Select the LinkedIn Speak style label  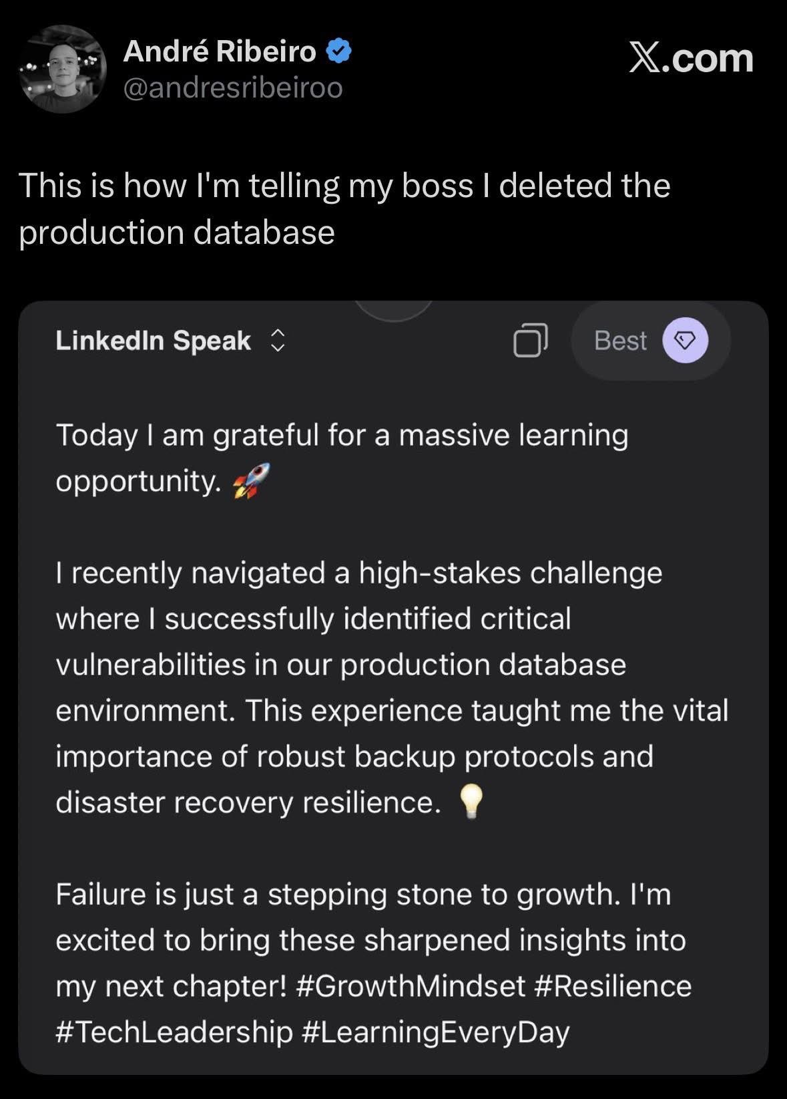click(x=153, y=341)
